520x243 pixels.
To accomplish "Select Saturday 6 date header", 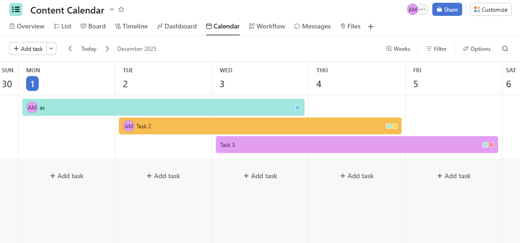I will coord(509,84).
